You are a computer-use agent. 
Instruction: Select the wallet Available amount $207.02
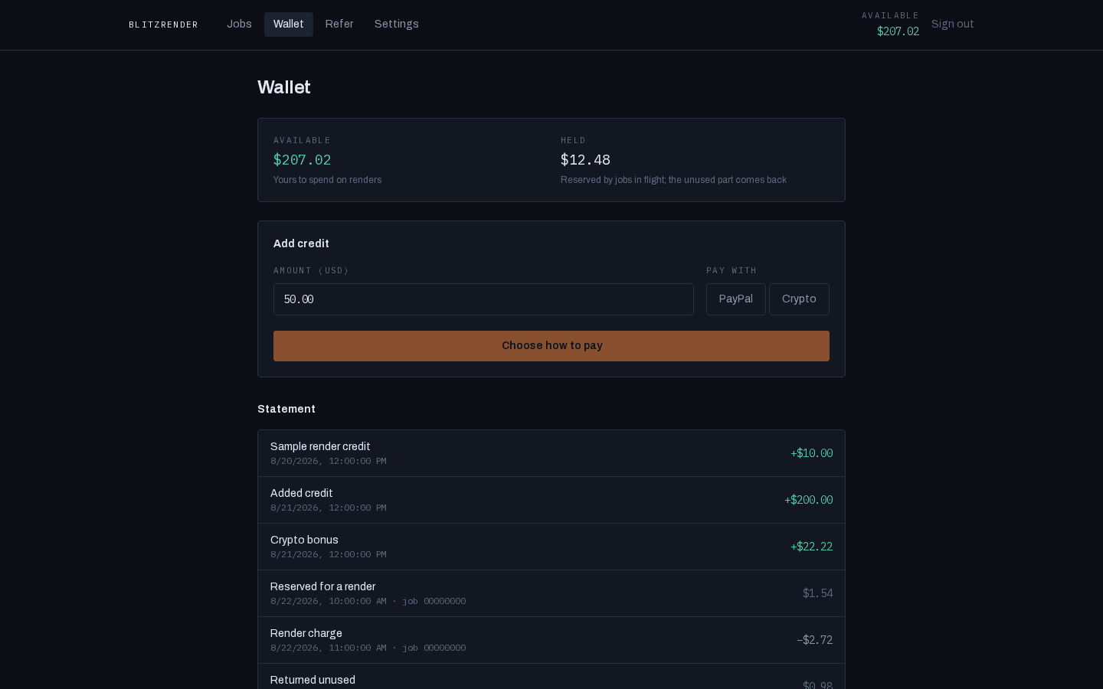[x=303, y=160]
